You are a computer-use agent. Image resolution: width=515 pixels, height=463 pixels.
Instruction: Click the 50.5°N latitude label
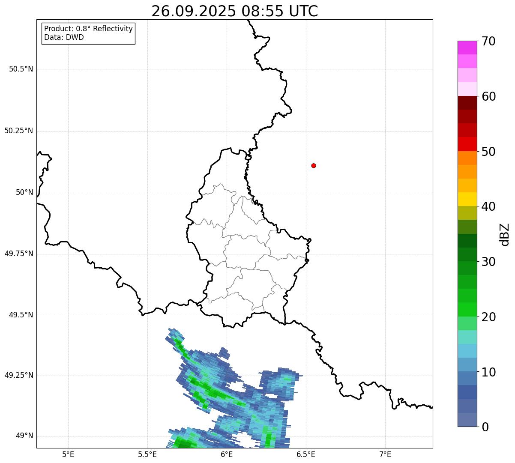[x=21, y=69]
